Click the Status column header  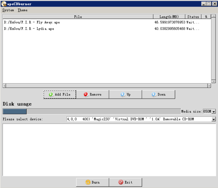click(x=193, y=17)
